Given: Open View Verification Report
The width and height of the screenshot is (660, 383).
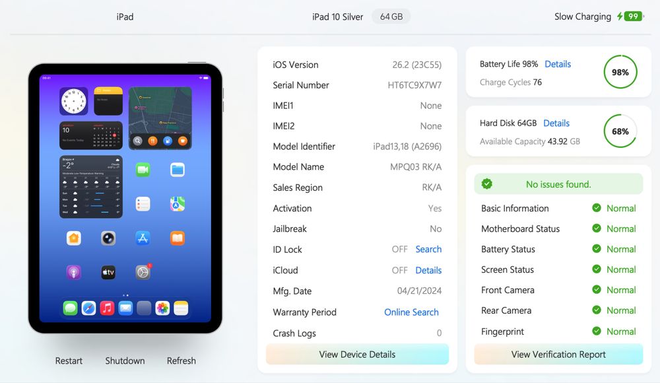Looking at the screenshot, I should [558, 355].
